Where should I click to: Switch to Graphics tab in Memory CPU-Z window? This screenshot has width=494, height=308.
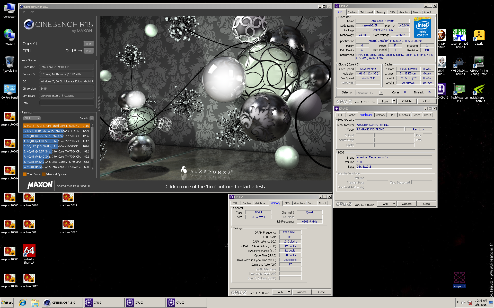299,203
